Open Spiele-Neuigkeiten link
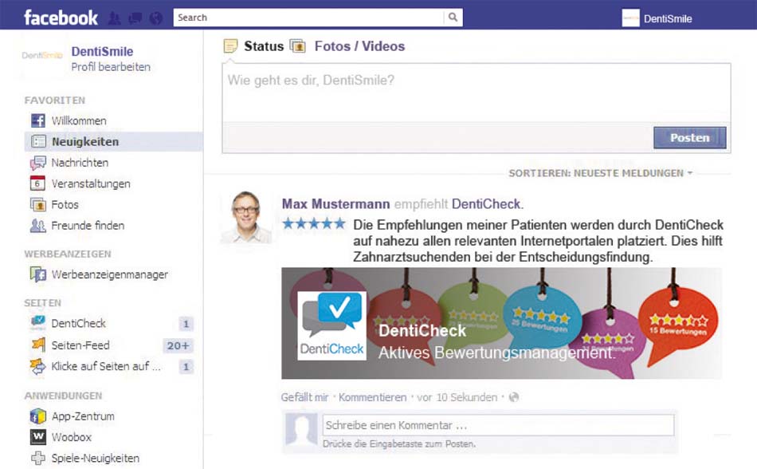 pos(95,459)
